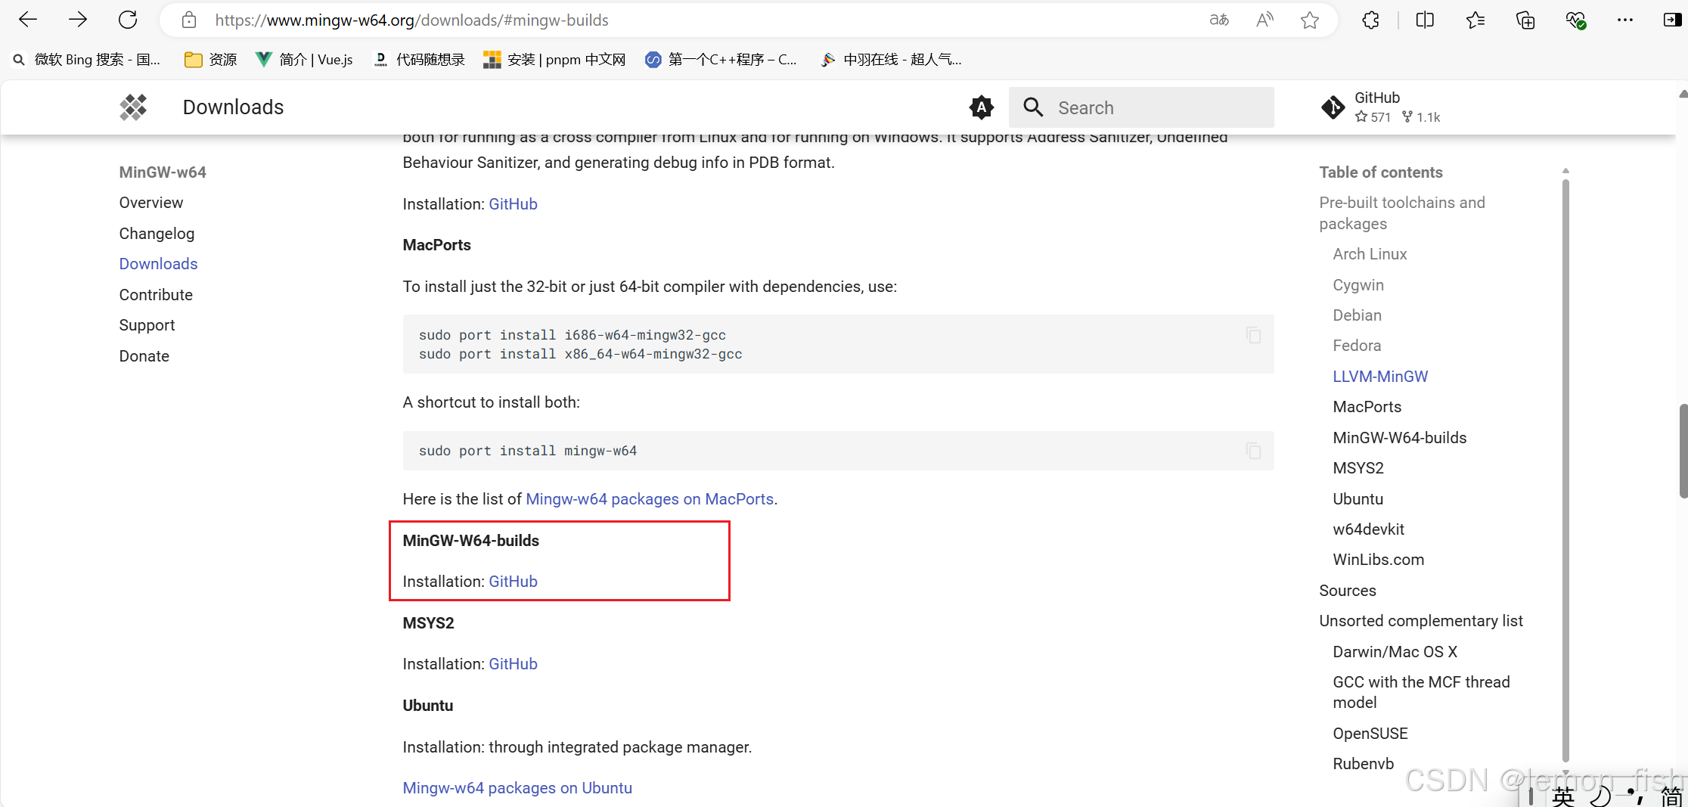This screenshot has width=1688, height=807.
Task: Open the 安装 | pnpm 中文网 bookmark
Action: [554, 59]
